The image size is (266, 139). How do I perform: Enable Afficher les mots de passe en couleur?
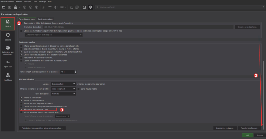(21, 103)
